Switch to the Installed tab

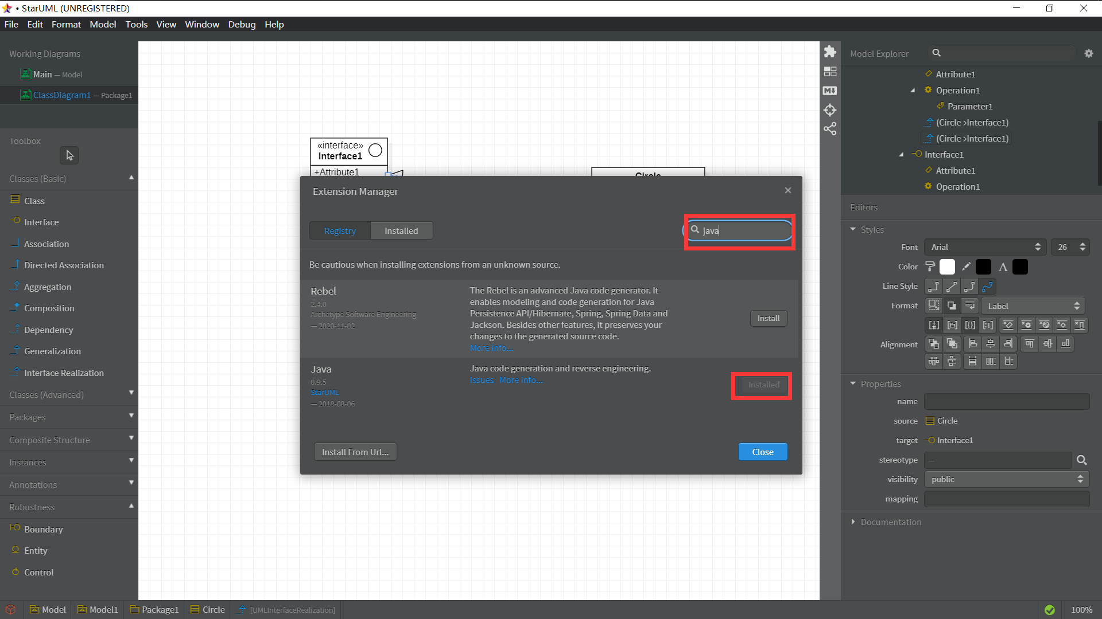401,230
